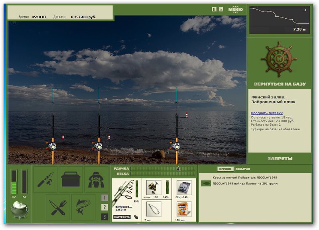Select the bait package showing 180 шт.

tap(184, 209)
